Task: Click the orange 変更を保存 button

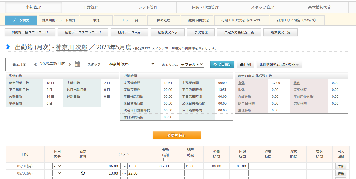Action: 177,135
